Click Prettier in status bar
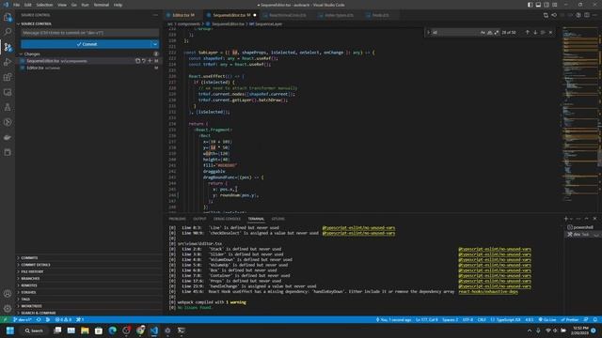602x338 pixels. click(x=570, y=319)
